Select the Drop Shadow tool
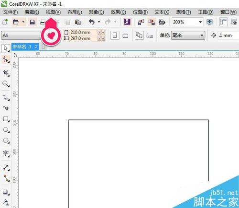The image size is (239, 208). (x=6, y=192)
